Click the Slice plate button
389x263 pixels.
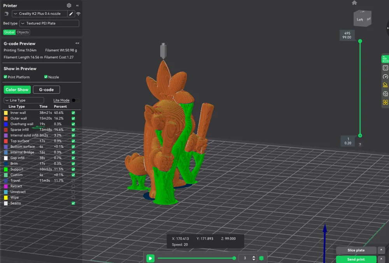[356, 250]
